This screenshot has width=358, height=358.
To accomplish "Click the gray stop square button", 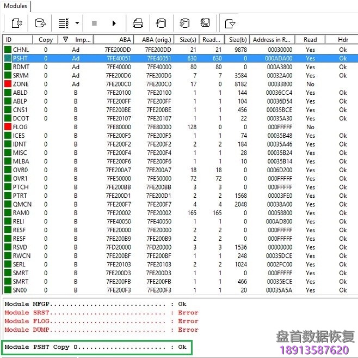I will pyautogui.click(x=94, y=23).
